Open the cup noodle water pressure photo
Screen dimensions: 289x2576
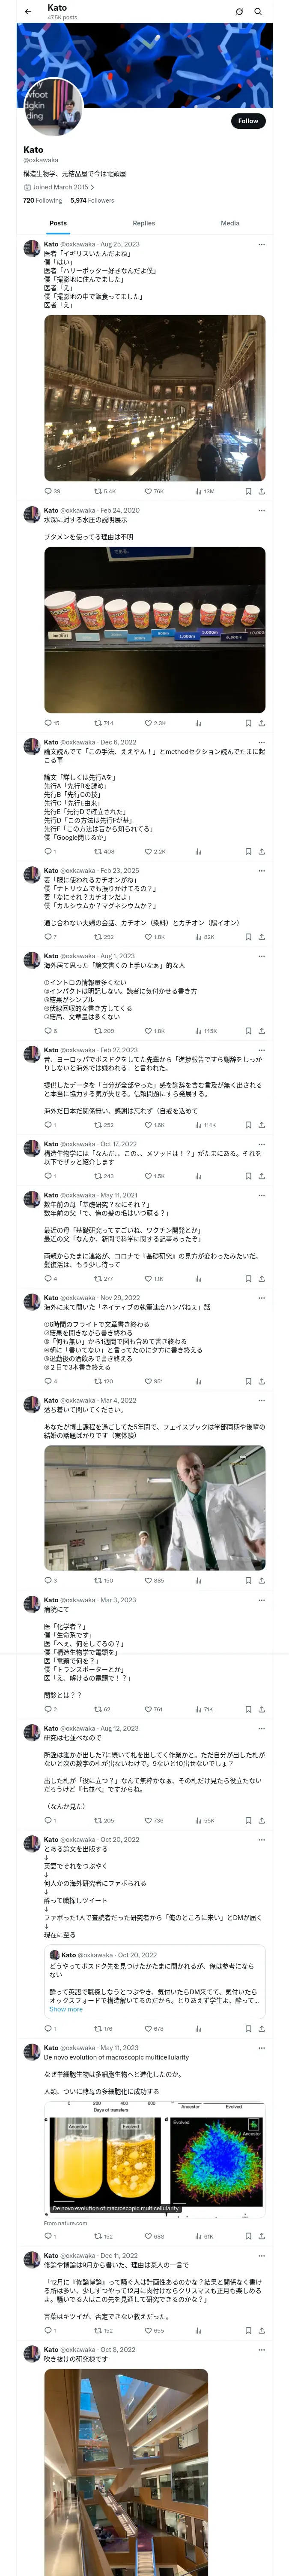(155, 629)
